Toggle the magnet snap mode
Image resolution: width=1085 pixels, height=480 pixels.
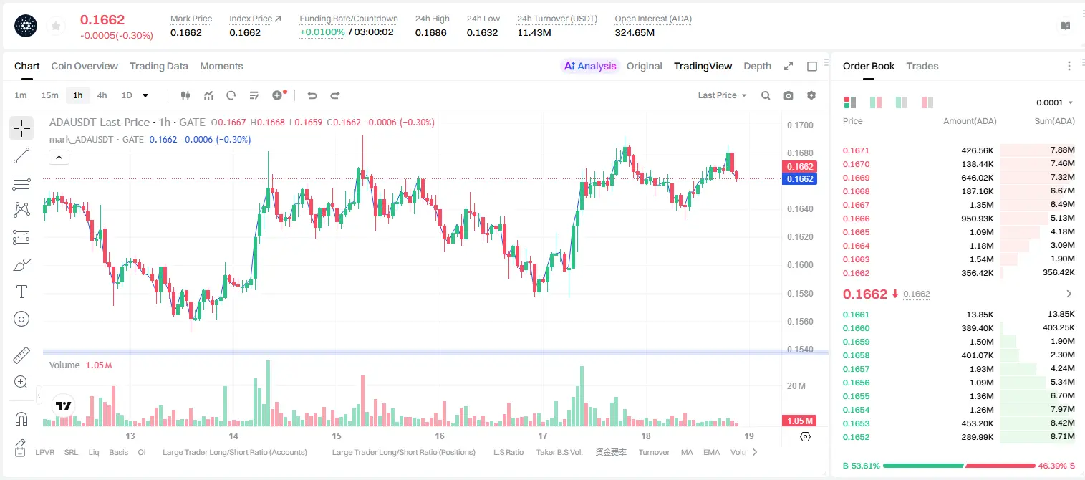point(21,418)
